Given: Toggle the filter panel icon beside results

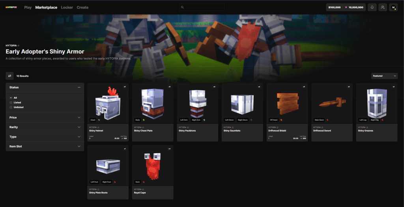Looking at the screenshot, I should point(9,76).
